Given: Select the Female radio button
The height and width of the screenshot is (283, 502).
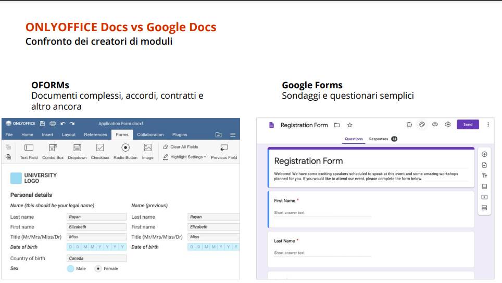Looking at the screenshot, I should coord(98,268).
